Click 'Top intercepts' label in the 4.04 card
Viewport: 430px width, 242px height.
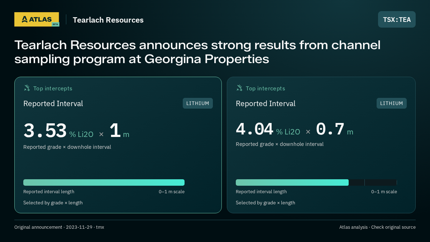coord(265,88)
